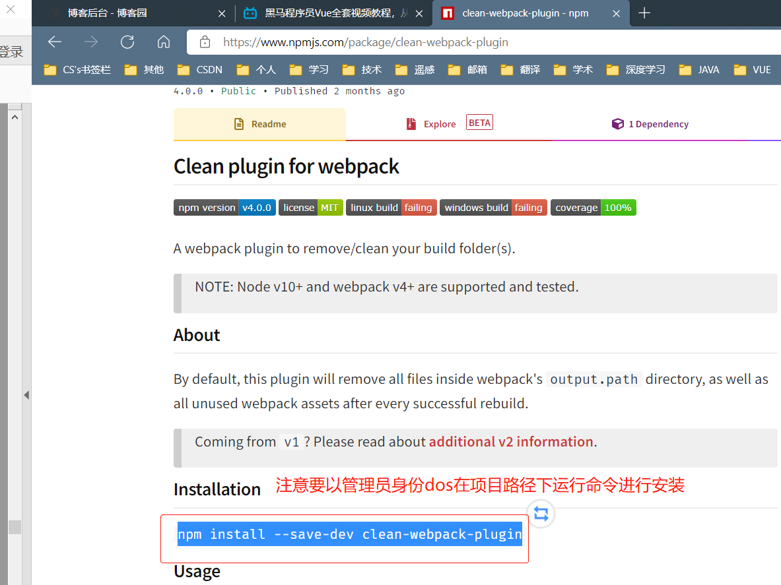The height and width of the screenshot is (585, 781).
Task: Close the 博客后台 - 博客园 tab
Action: coord(222,13)
